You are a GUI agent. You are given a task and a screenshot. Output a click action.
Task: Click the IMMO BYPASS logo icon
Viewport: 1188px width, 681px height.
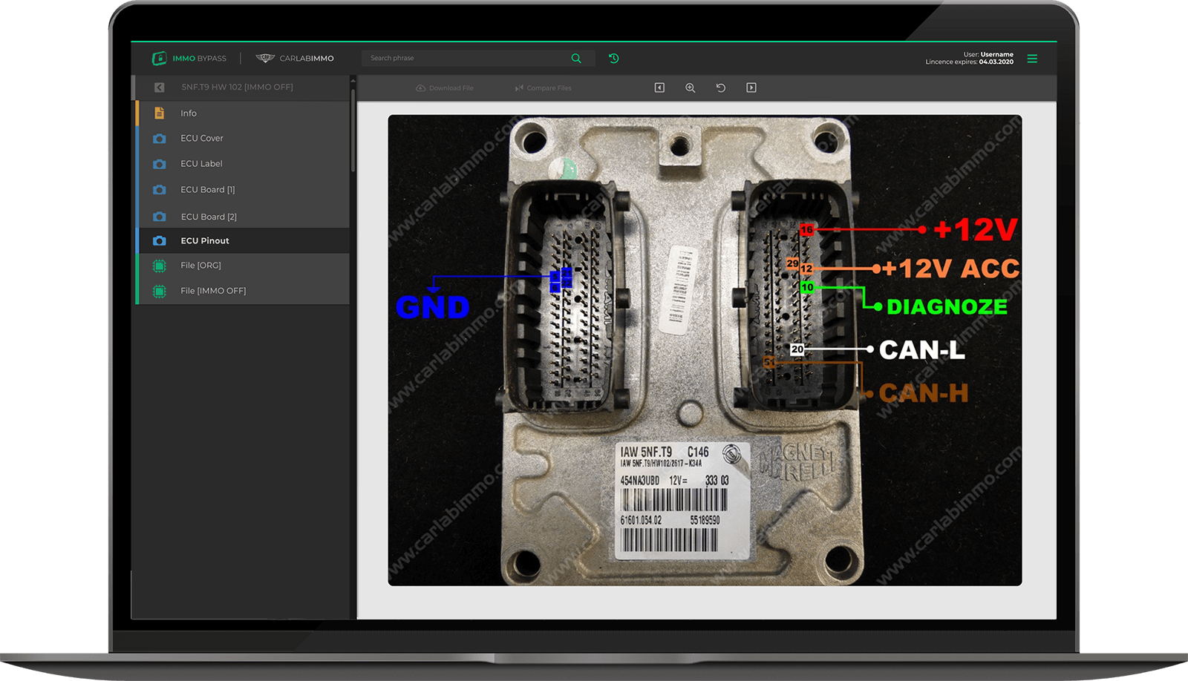pos(159,58)
